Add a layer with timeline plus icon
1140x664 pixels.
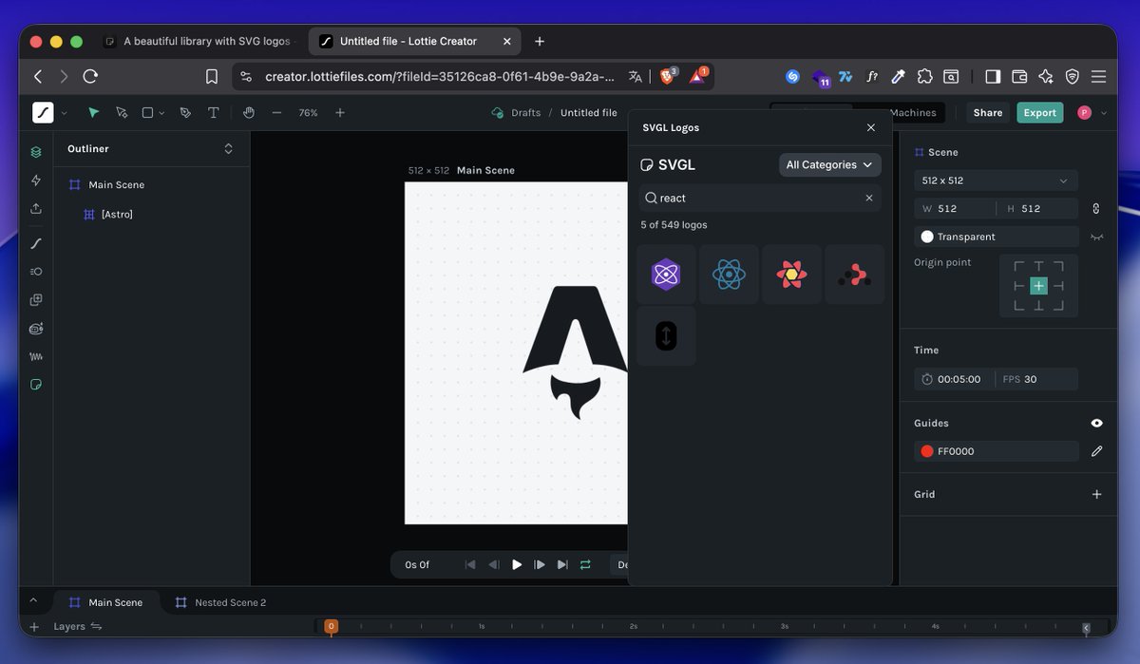(34, 627)
